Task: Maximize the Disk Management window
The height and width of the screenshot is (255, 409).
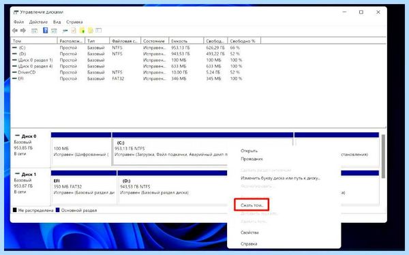Action: tap(361, 12)
